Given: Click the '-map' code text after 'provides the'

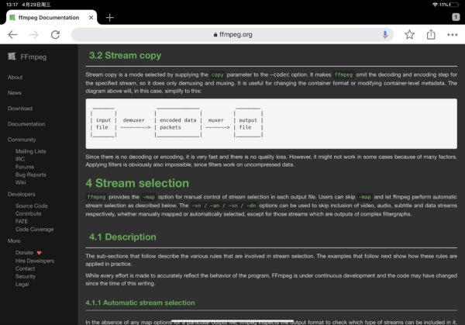Looking at the screenshot, I should click(149, 197).
